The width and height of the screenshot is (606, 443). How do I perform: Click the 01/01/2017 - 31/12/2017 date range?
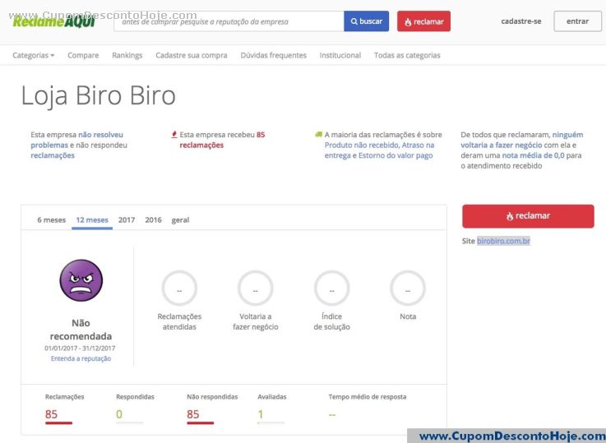point(80,348)
